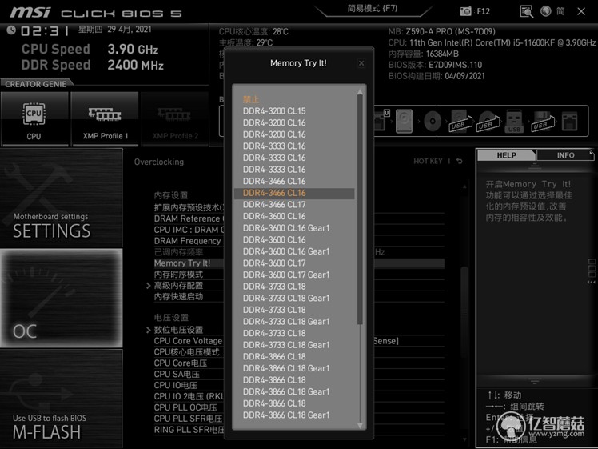
Task: Enable XMP Profile 1
Action: click(105, 119)
